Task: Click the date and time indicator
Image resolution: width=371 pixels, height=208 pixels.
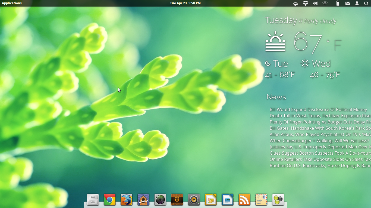Action: (185, 3)
